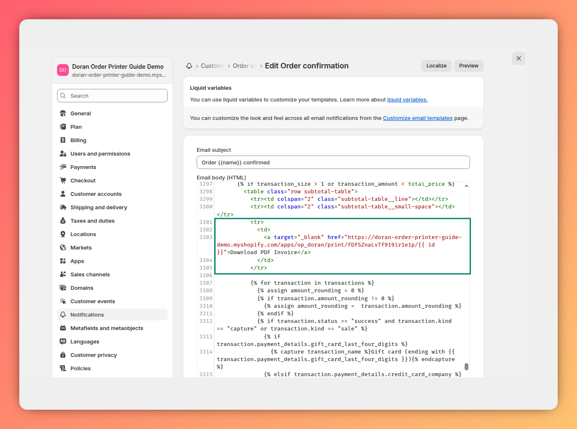
Task: Click the breadcrumb bell icon
Action: [189, 66]
